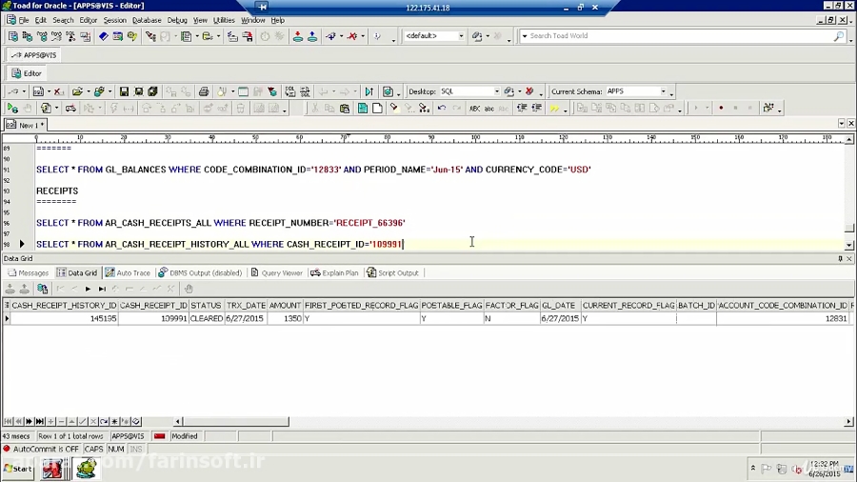Open the Database menu
Image resolution: width=857 pixels, height=482 pixels.
[x=146, y=20]
